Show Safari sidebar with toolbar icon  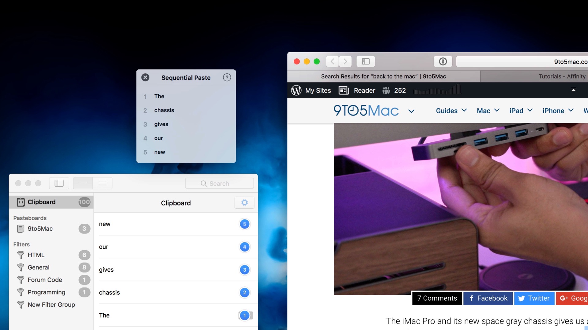point(366,61)
